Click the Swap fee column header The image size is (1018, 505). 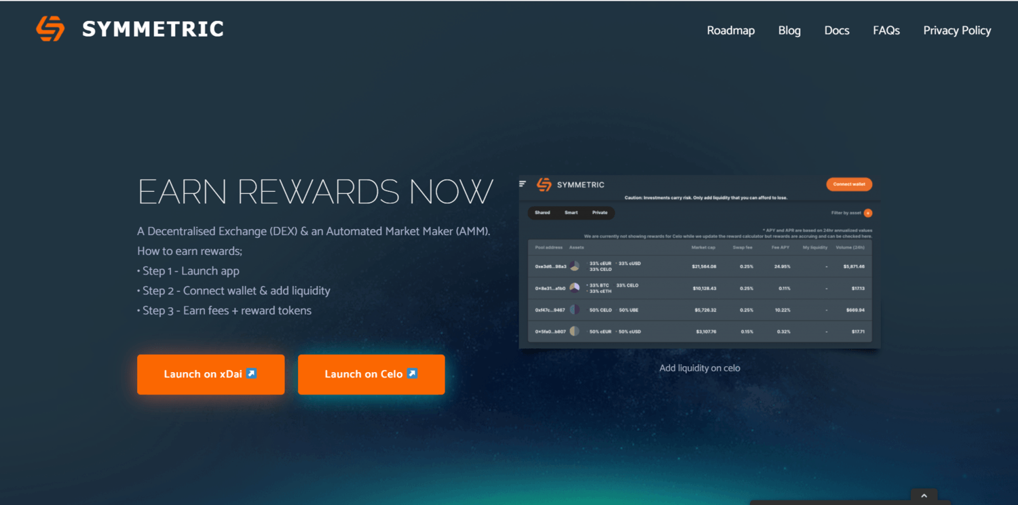(742, 247)
